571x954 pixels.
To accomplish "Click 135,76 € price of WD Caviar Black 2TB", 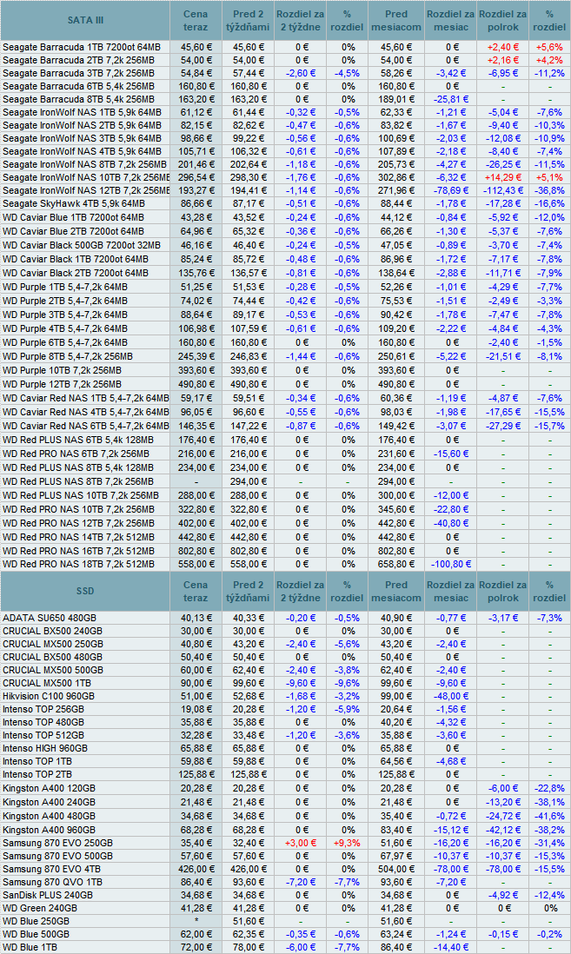I will pyautogui.click(x=196, y=273).
